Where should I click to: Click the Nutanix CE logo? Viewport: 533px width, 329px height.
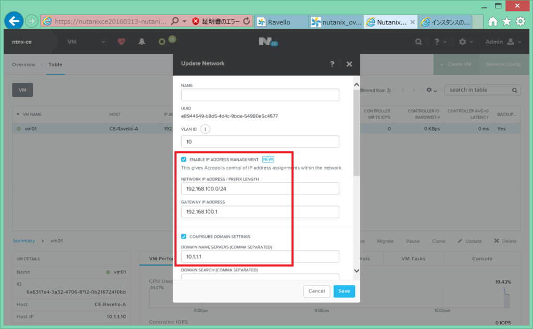click(268, 42)
